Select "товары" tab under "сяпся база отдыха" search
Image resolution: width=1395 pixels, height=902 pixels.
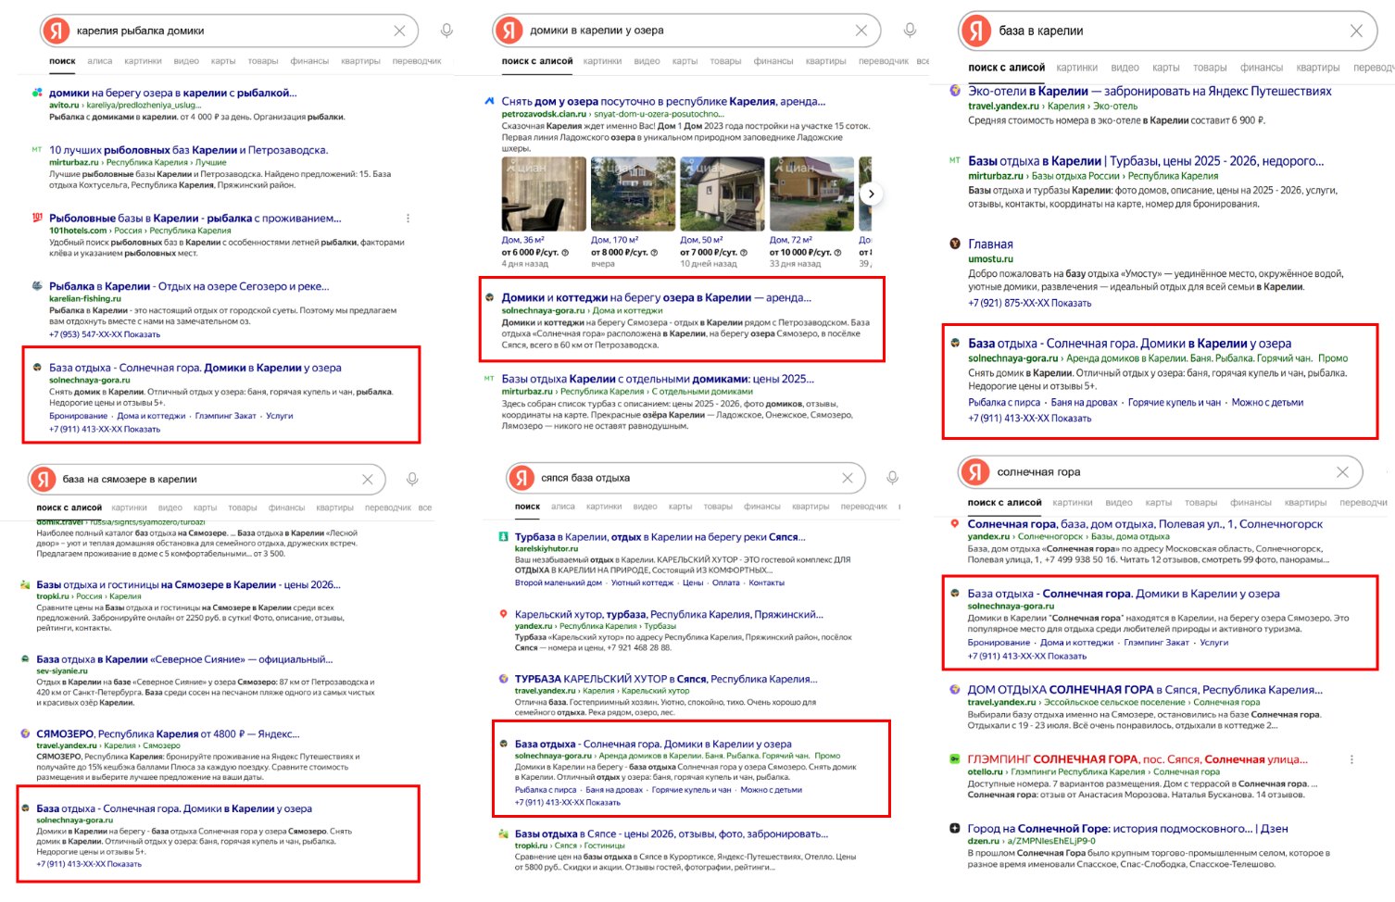click(718, 507)
